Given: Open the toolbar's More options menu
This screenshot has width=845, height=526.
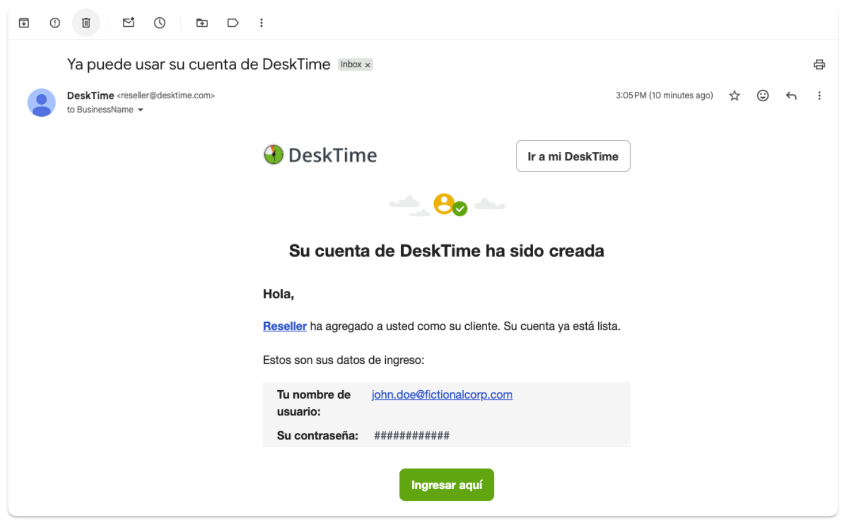Looking at the screenshot, I should [x=261, y=23].
